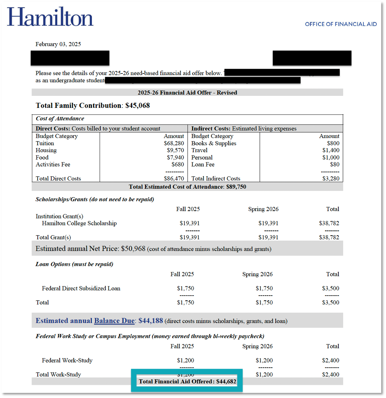This screenshot has width=386, height=398.
Task: Click 'Federal Direct Subsidized Loan' row label
Action: 81,288
